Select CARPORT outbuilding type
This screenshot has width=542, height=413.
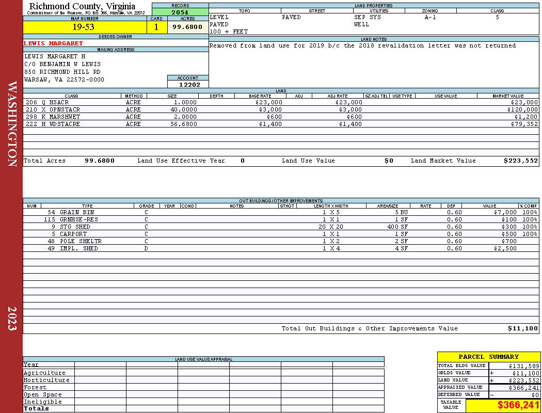click(73, 234)
